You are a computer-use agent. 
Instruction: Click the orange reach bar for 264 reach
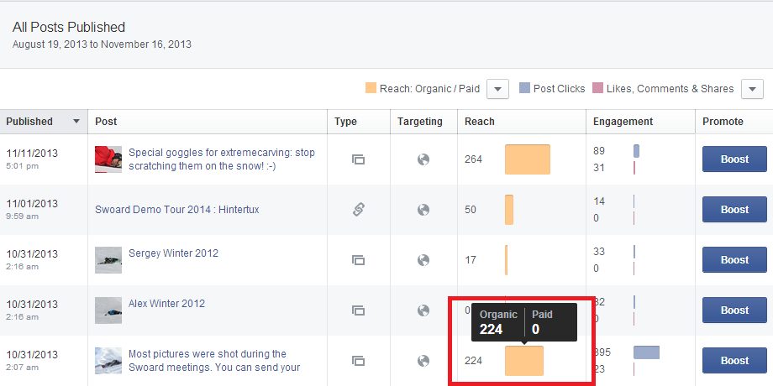pyautogui.click(x=527, y=159)
